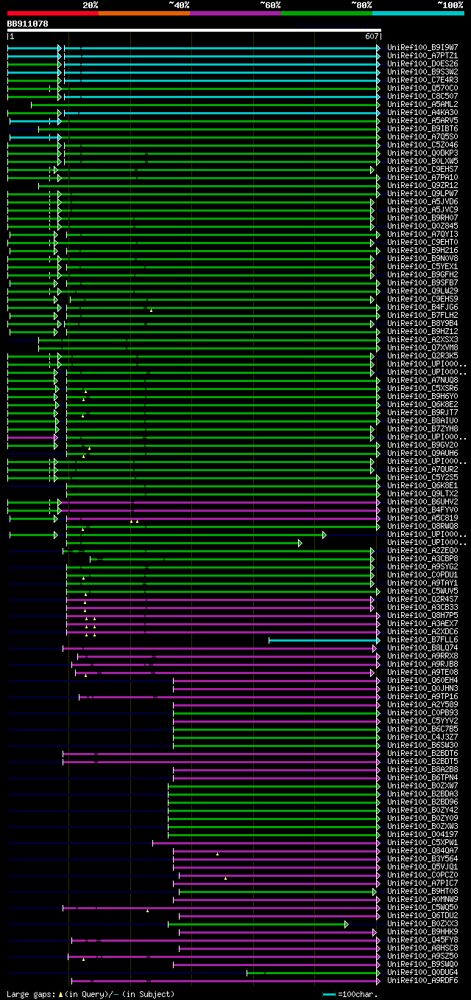Viewport: 471px width, 1000px height.
Task: Choose the UniRef100_C9EHS9 label
Action: 422,299
